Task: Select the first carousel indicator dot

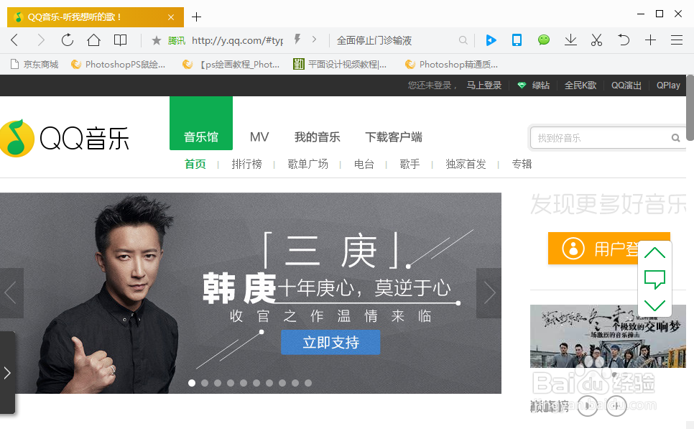Action: tap(192, 383)
